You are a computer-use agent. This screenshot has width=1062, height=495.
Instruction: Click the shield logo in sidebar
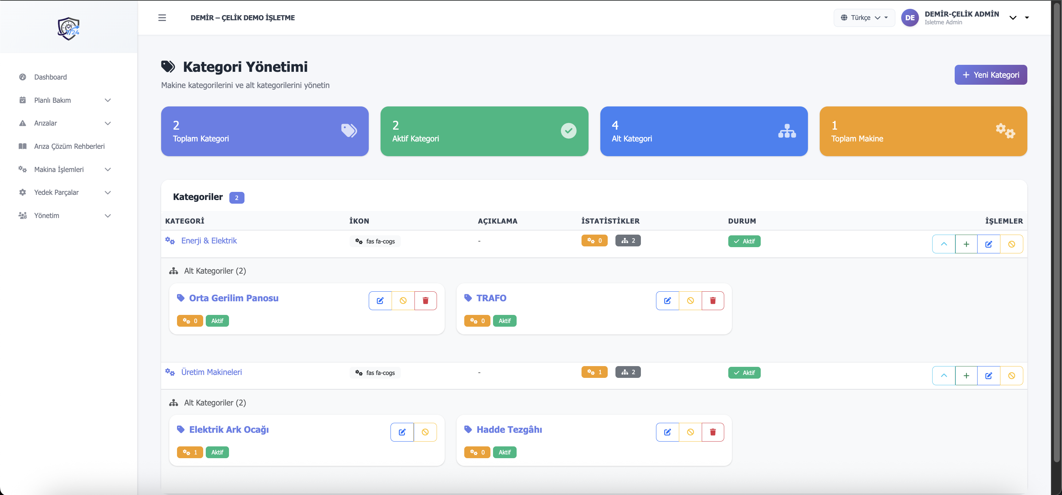coord(69,28)
